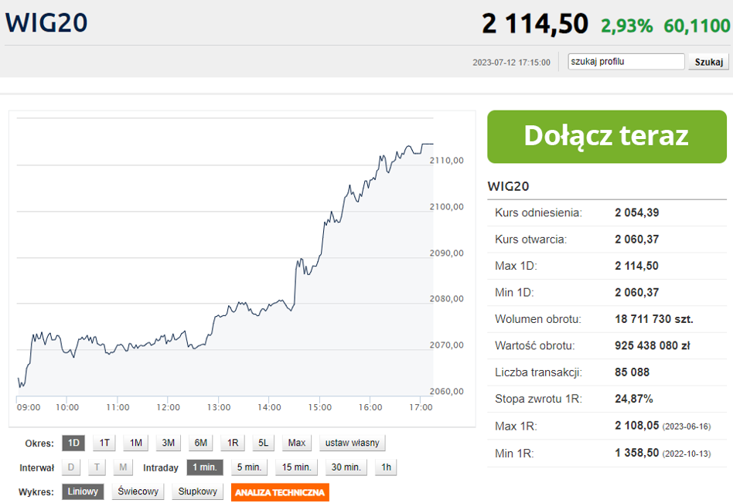Image resolution: width=733 pixels, height=503 pixels.
Task: Click the 60,1100 point change value
Action: [697, 25]
